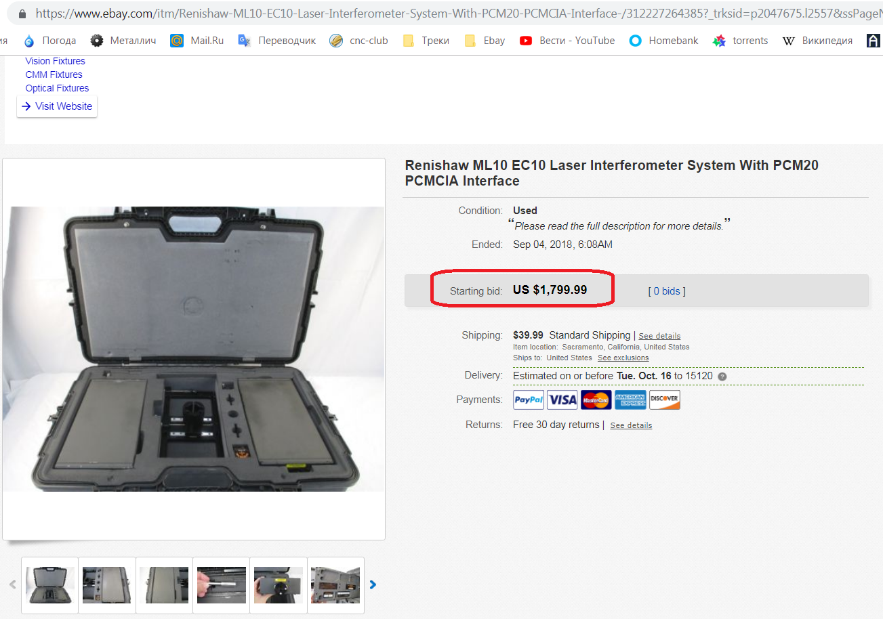883x619 pixels.
Task: Click the US $1,799.99 starting bid price
Action: (x=550, y=290)
